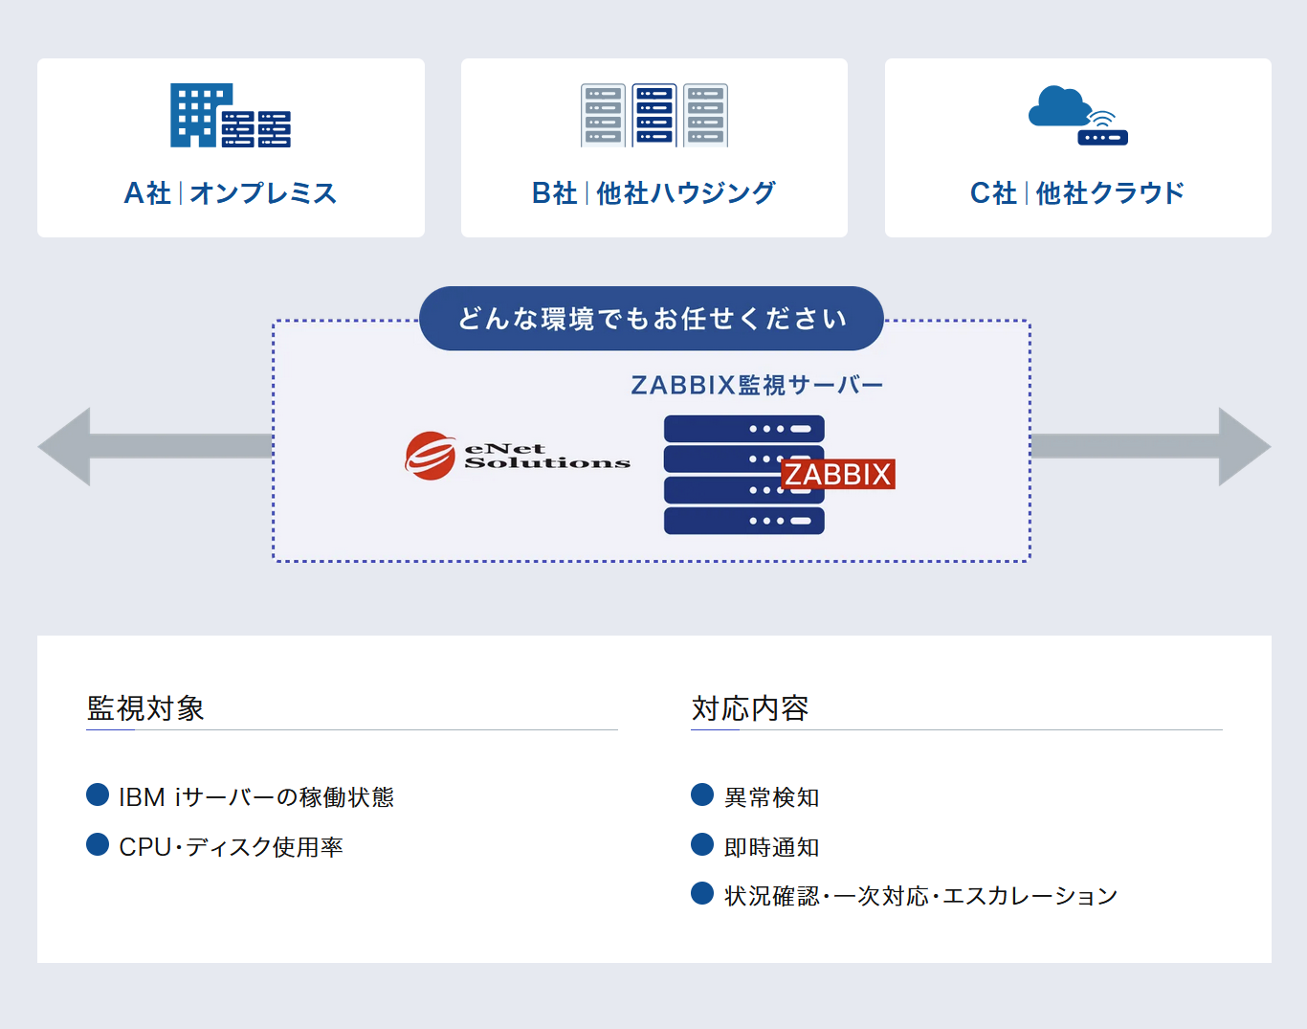Click the CPU・ディスク使用率 list item
The image size is (1307, 1029).
[231, 847]
